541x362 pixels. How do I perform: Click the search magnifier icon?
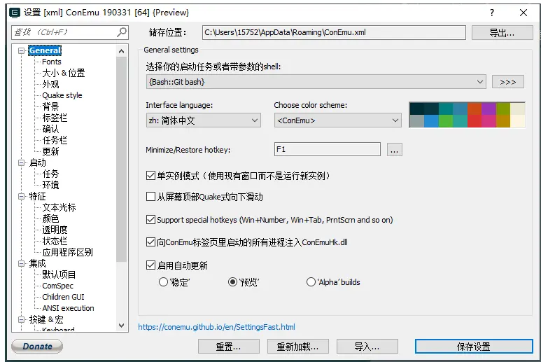click(x=122, y=32)
